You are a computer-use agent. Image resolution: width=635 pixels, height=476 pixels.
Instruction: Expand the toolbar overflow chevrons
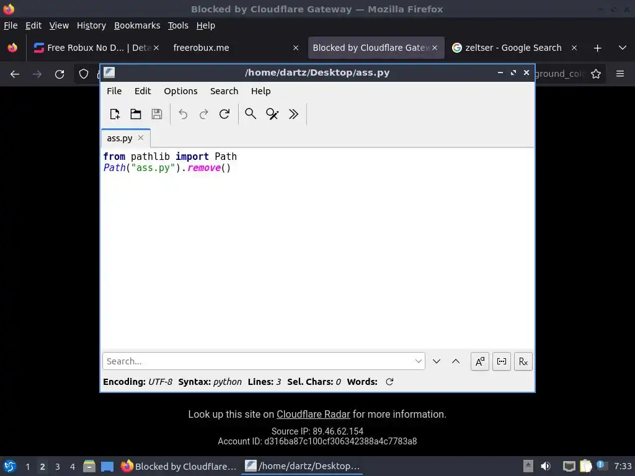point(293,114)
